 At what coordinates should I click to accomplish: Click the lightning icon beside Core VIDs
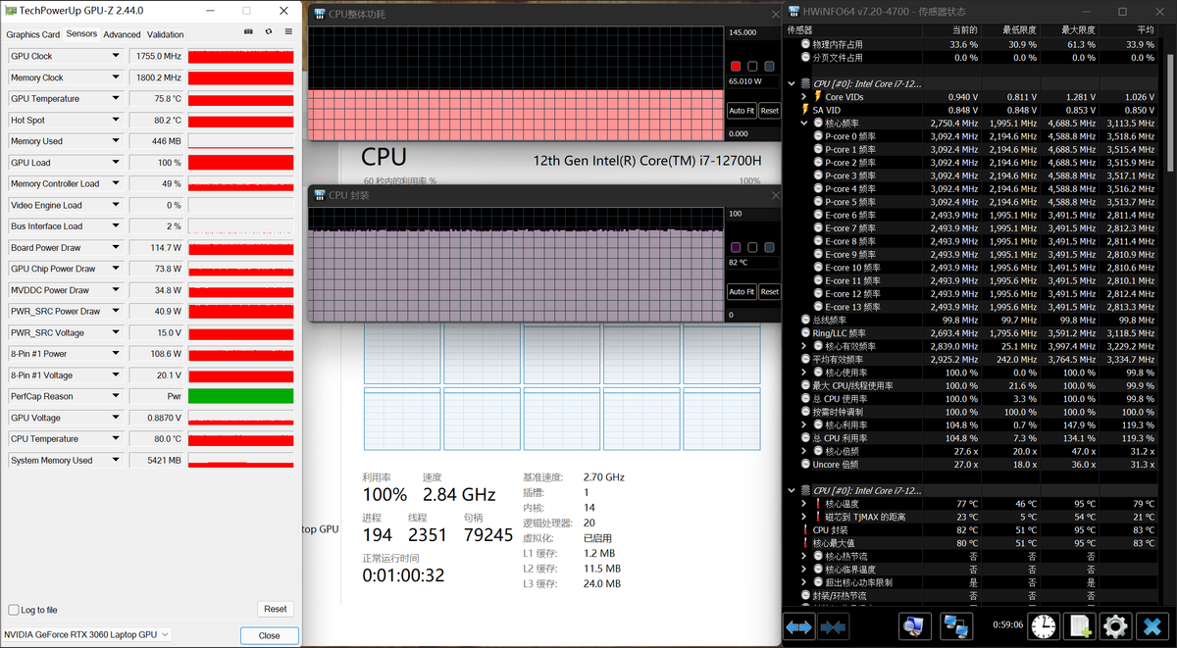coord(817,97)
